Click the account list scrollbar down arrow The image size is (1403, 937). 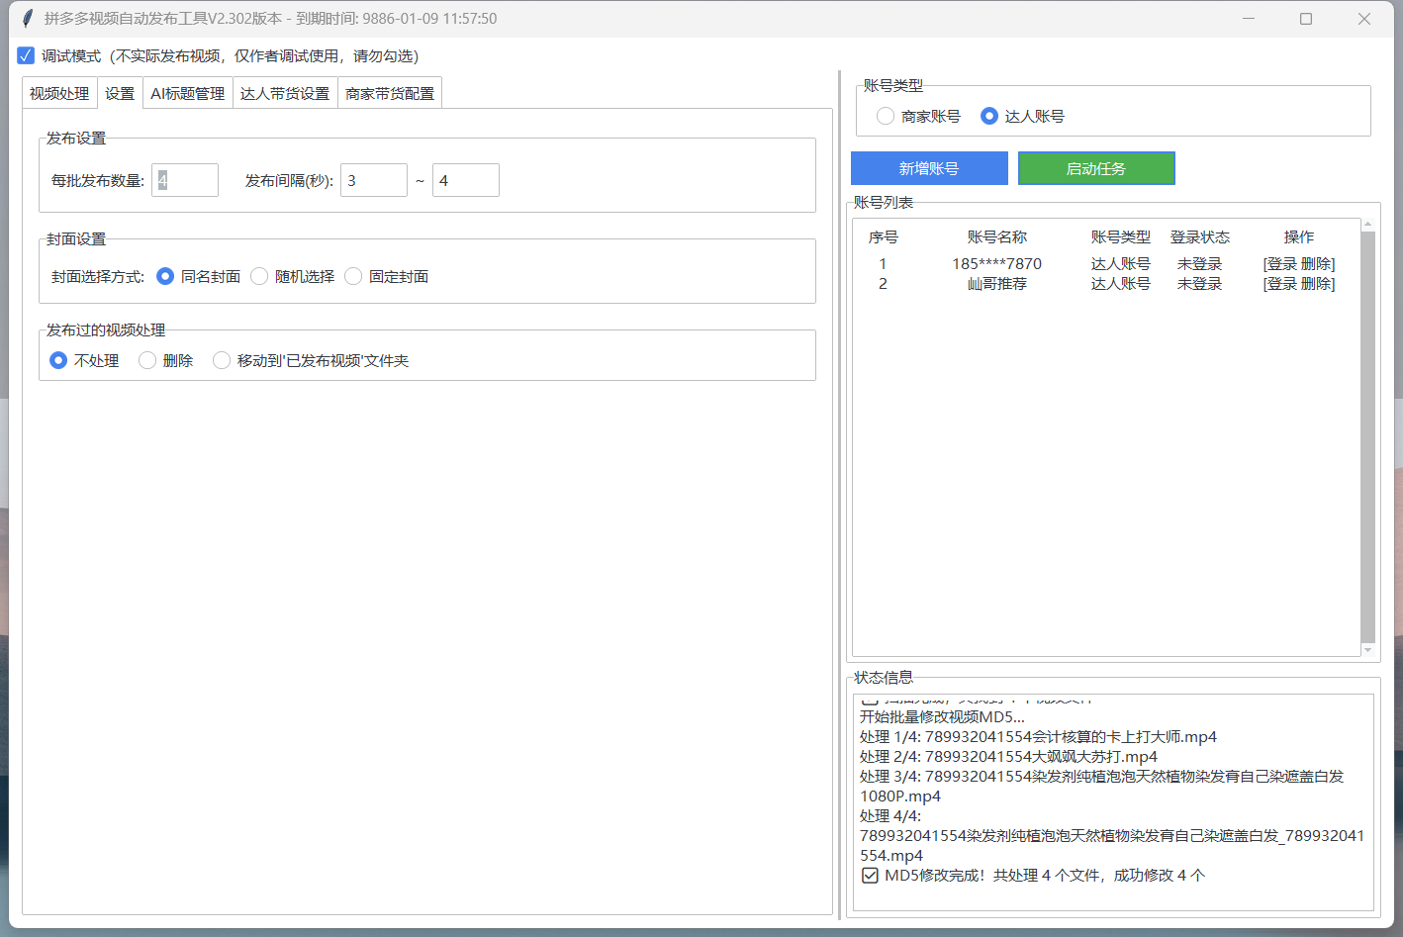click(1368, 650)
